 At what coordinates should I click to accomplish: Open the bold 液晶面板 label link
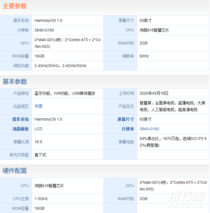tap(20, 129)
